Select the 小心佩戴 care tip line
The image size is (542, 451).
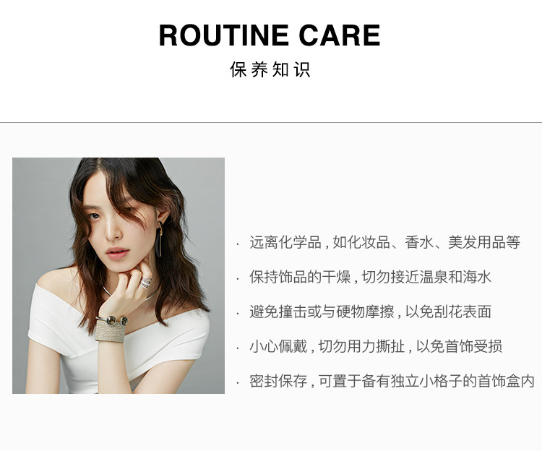point(376,346)
